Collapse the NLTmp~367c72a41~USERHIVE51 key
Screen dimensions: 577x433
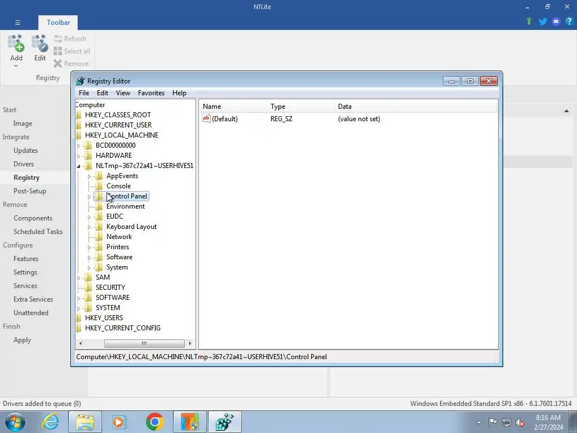(x=78, y=166)
